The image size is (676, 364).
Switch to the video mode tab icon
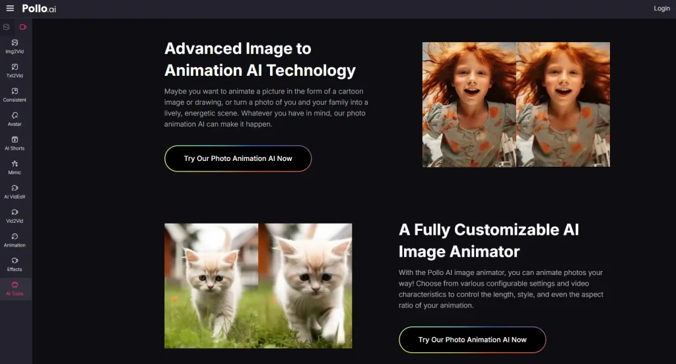23,27
